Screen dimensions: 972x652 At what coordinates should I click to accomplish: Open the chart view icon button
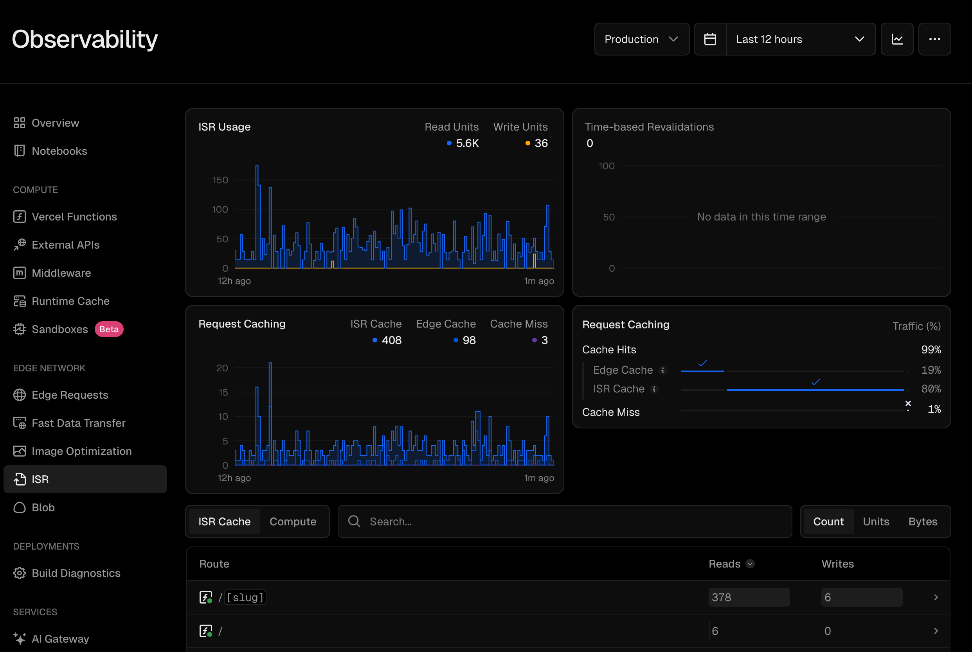(x=896, y=39)
